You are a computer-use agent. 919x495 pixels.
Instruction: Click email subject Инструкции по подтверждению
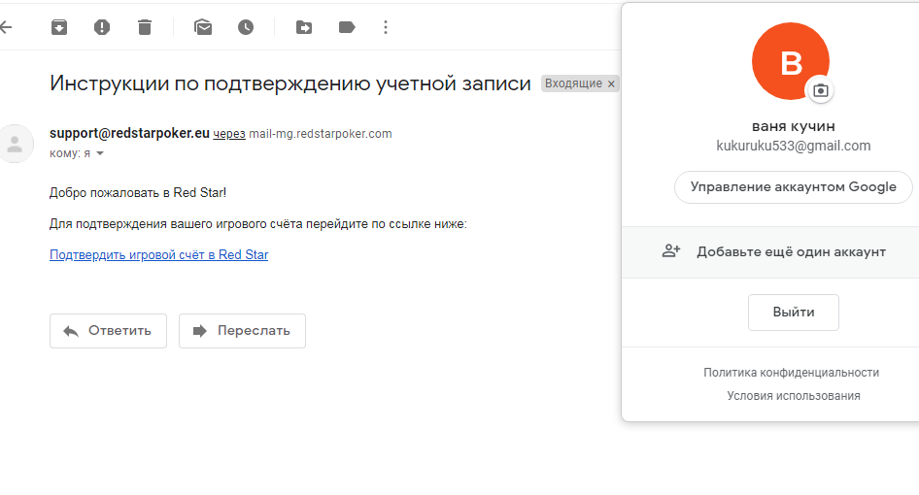pyautogui.click(x=290, y=83)
